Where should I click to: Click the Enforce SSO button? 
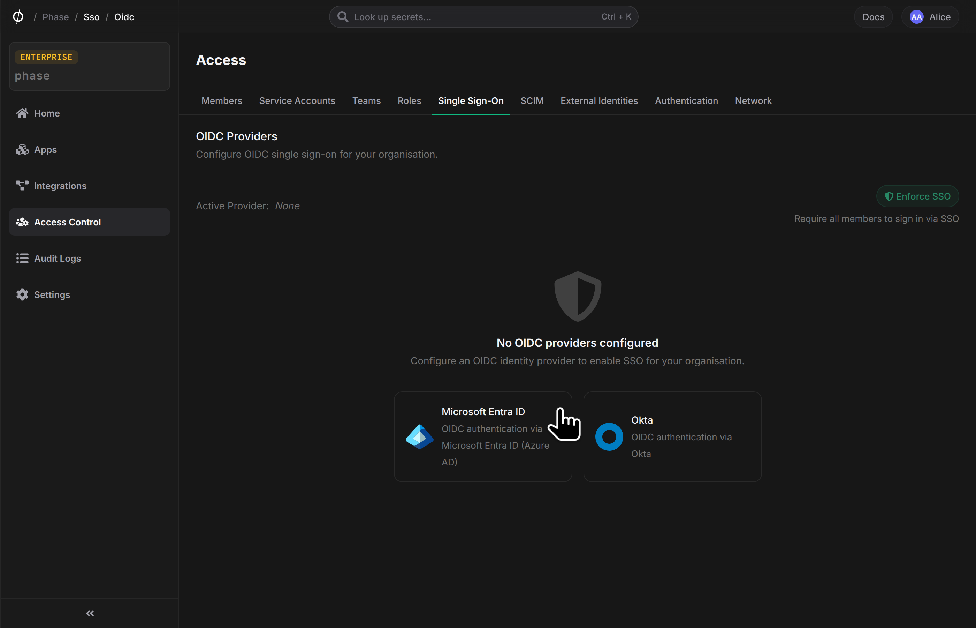point(917,196)
